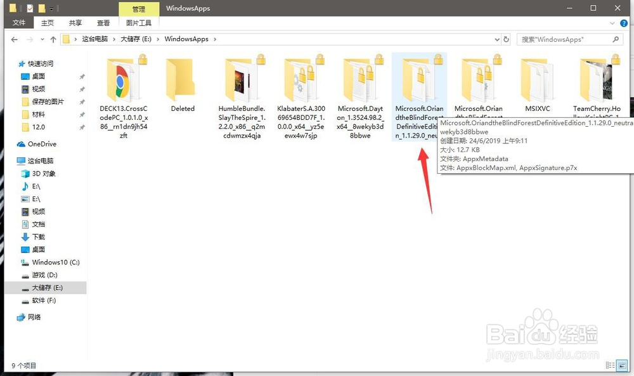The image size is (634, 376).
Task: Open the 主页 ribbon tab
Action: (x=48, y=23)
